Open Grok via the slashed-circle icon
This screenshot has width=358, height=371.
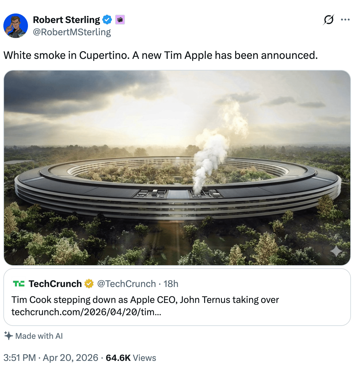click(329, 20)
